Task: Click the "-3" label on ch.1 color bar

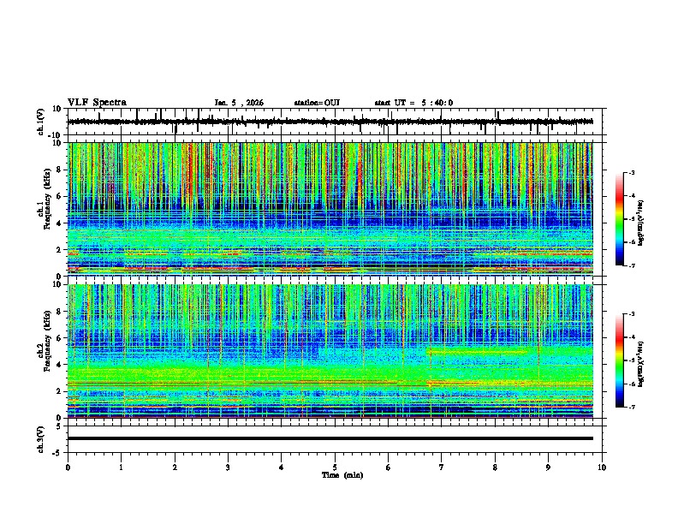Action: (631, 172)
